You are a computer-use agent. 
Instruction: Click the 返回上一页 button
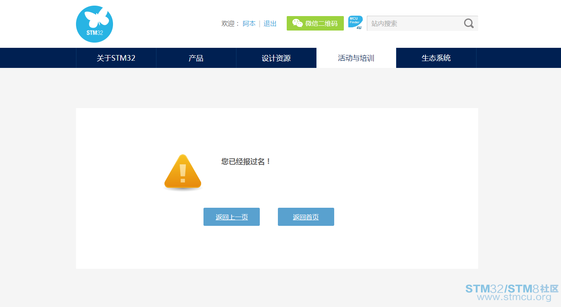pyautogui.click(x=232, y=217)
